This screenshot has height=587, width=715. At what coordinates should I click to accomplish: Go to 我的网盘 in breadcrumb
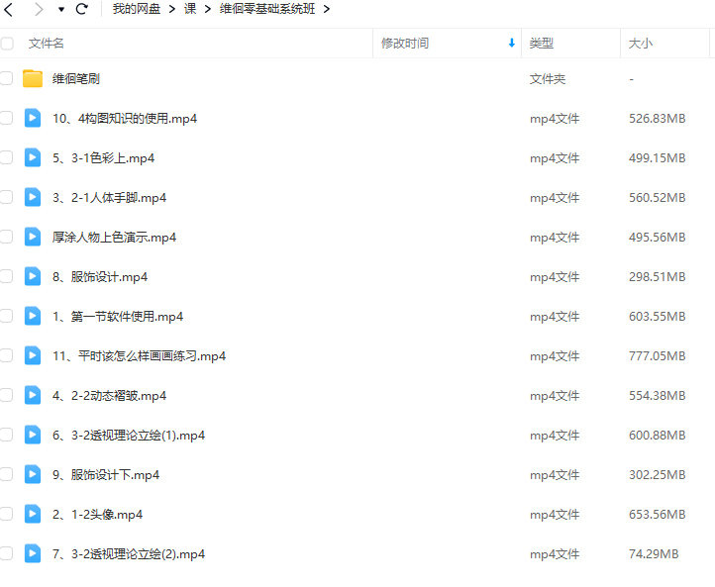[136, 9]
